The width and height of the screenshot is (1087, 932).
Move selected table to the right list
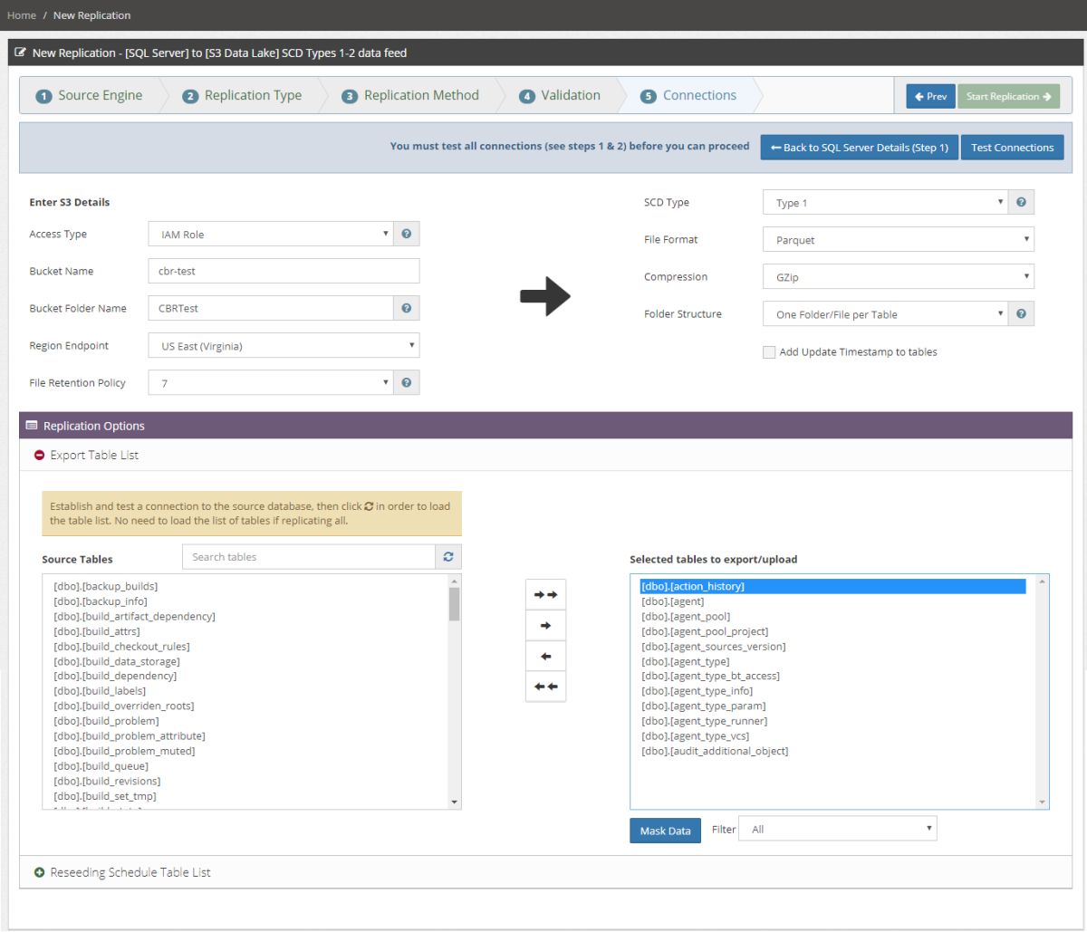(x=545, y=626)
